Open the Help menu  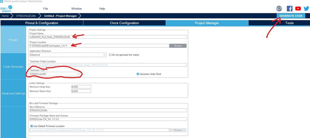point(102,8)
